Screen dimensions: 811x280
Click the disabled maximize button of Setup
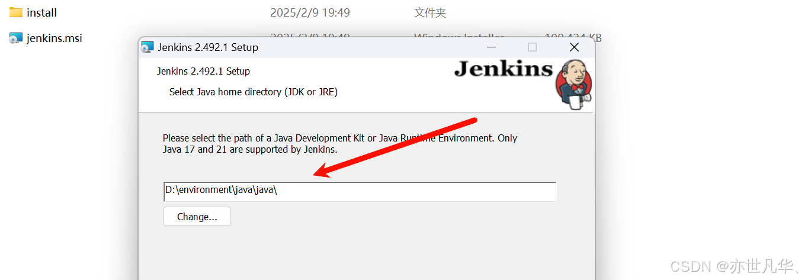(x=532, y=47)
